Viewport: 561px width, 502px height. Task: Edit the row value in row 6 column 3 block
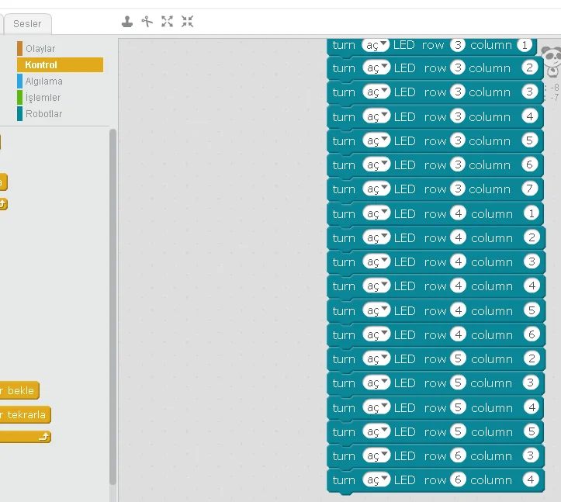click(458, 455)
